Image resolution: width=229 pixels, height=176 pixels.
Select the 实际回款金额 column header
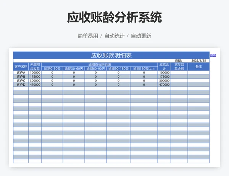coord(179,67)
